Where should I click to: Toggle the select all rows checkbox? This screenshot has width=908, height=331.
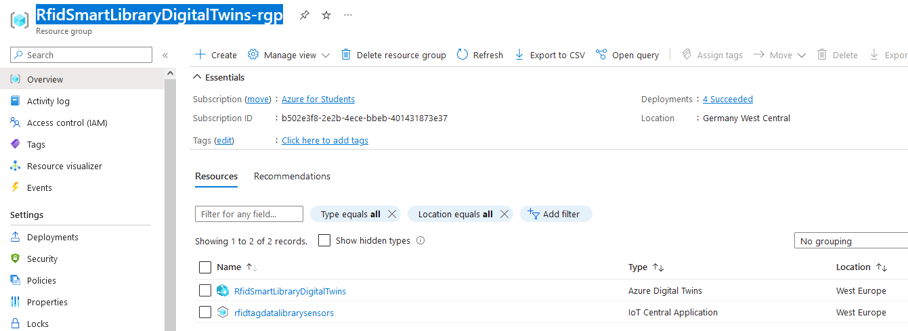click(x=205, y=267)
